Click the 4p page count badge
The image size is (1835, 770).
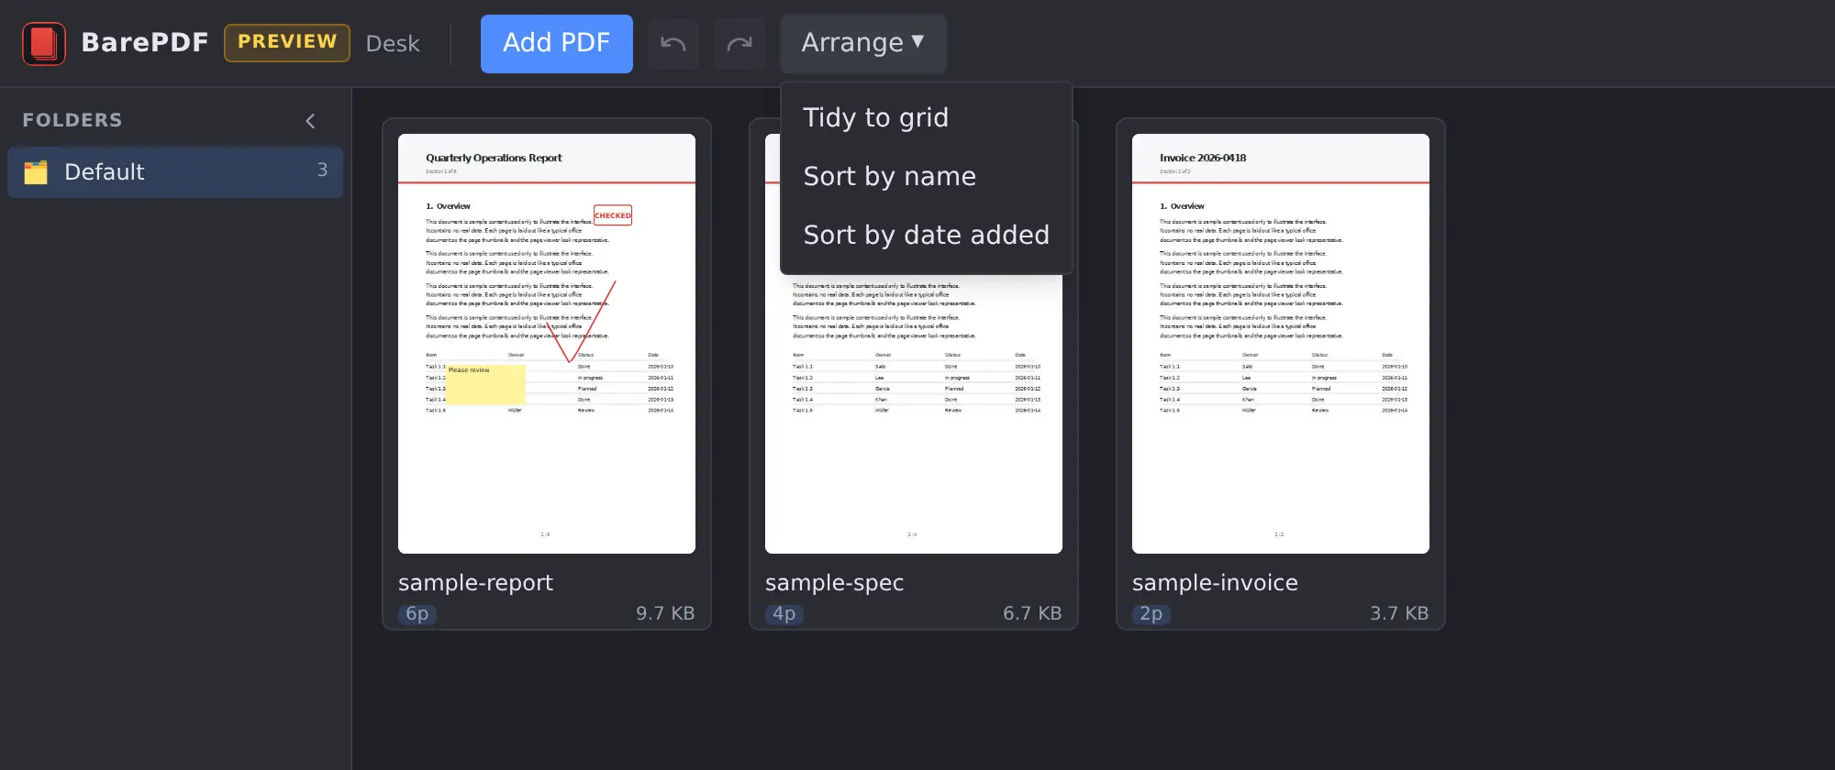784,614
